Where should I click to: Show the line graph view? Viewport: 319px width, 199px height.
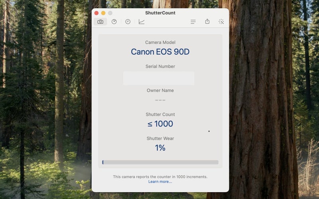[142, 21]
